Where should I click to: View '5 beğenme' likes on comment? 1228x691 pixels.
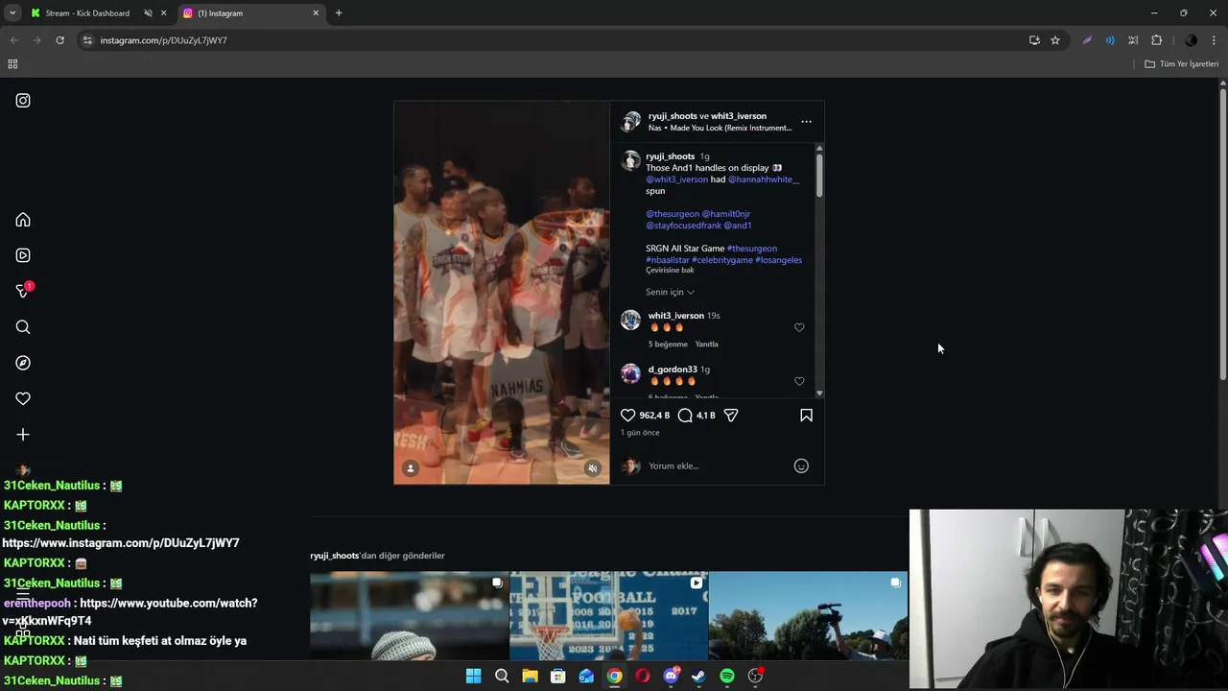coord(668,344)
